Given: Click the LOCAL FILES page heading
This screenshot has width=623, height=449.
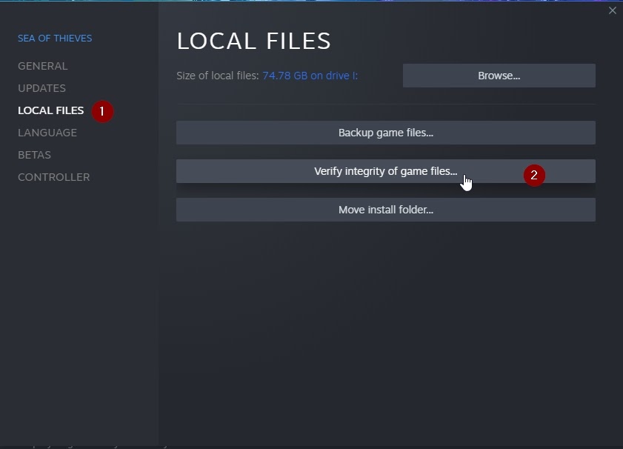Looking at the screenshot, I should coord(253,41).
